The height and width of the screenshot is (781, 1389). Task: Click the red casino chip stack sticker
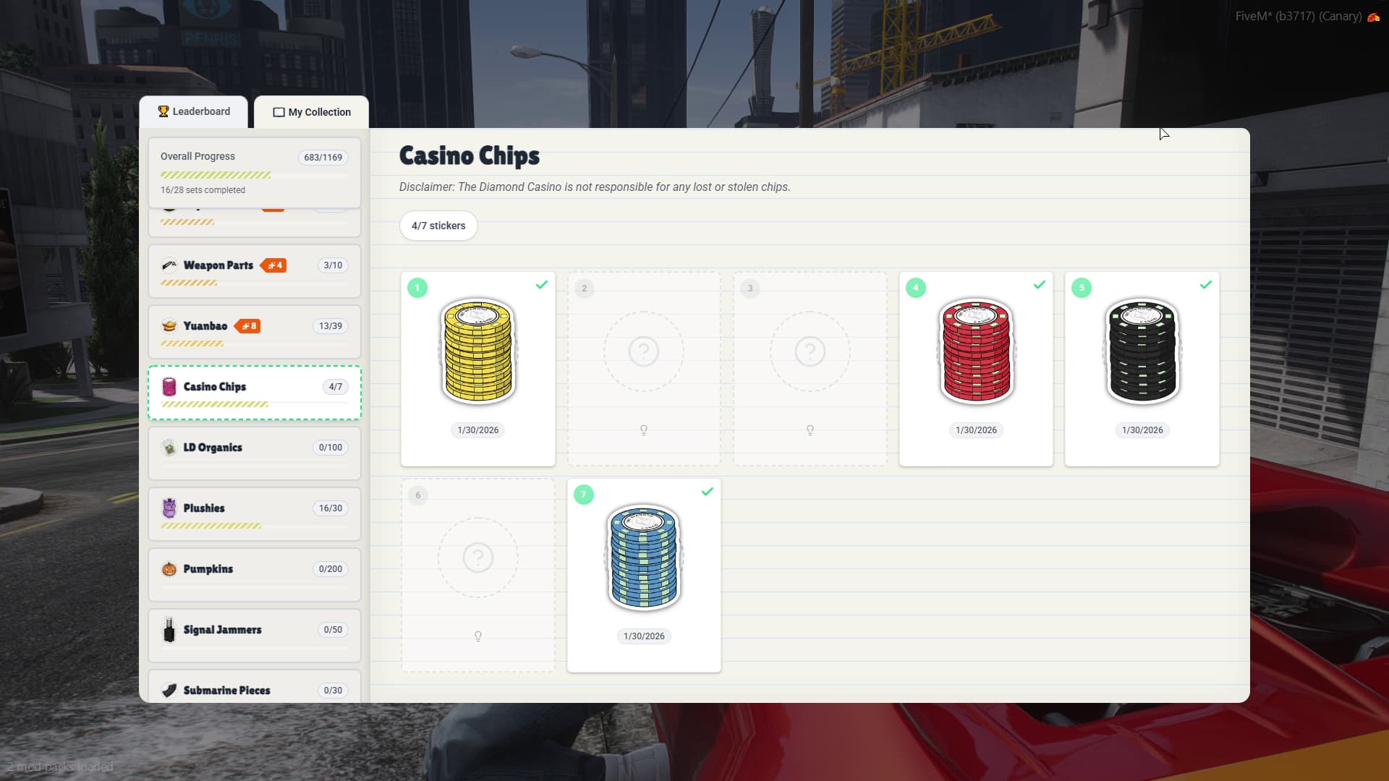point(976,351)
